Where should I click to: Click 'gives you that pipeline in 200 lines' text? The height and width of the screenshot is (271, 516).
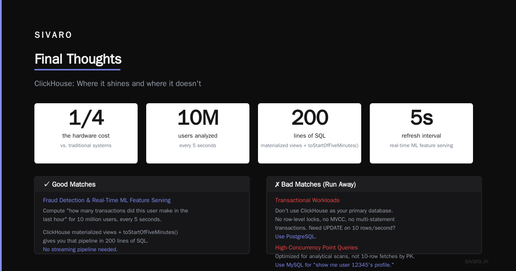click(95, 240)
